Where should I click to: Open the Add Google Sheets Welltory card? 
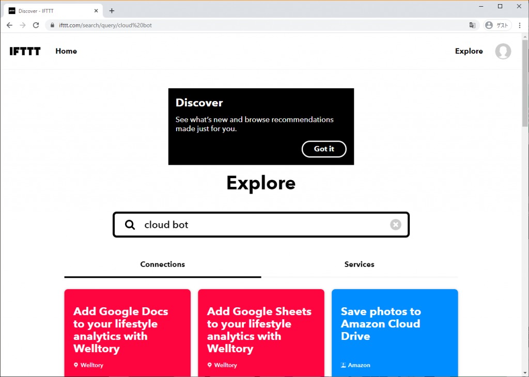tap(261, 333)
